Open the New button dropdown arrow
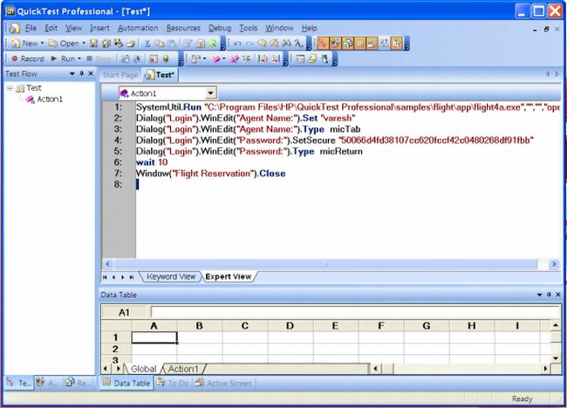567x408 pixels. 43,44
